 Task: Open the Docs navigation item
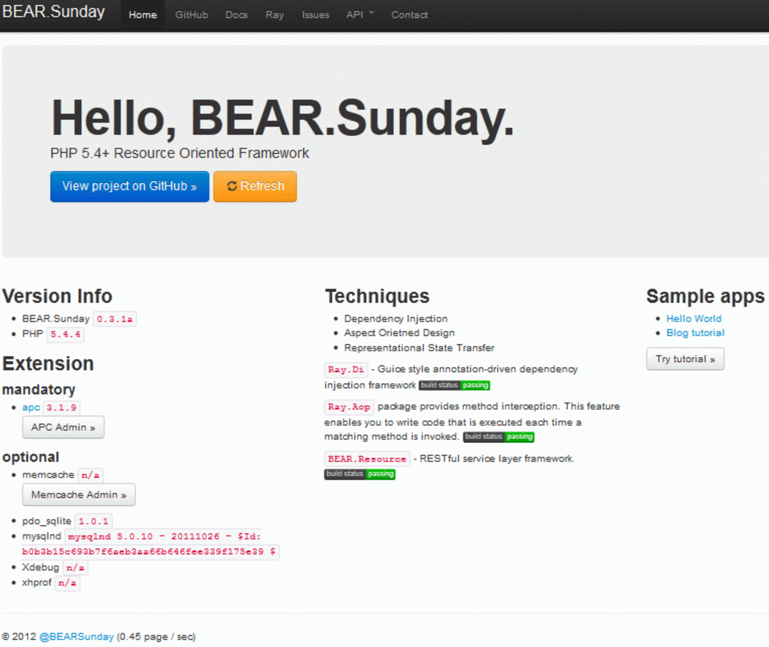[x=237, y=15]
